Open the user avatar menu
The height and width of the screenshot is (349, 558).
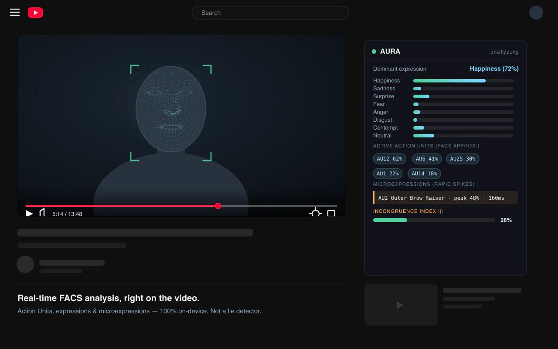536,13
